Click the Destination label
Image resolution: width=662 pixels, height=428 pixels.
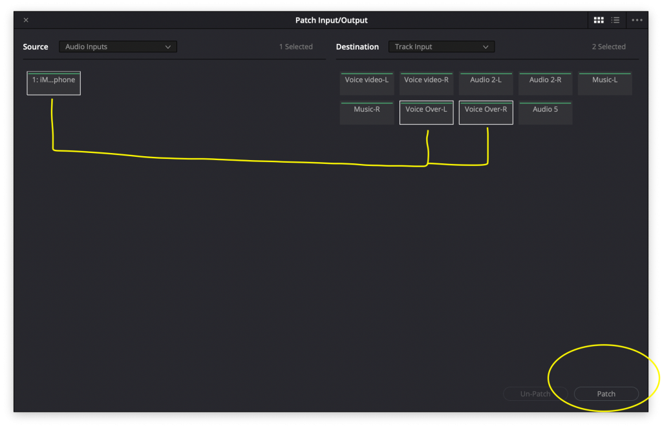tap(357, 46)
